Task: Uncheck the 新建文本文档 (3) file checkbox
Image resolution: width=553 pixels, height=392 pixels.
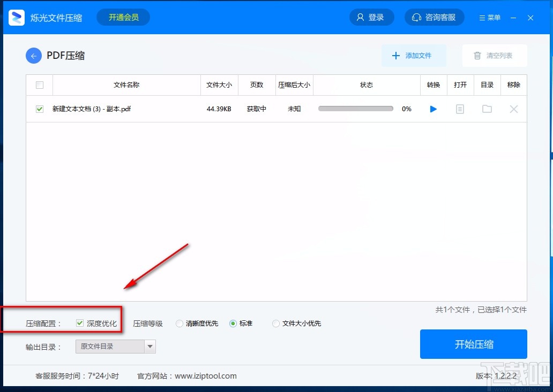Action: click(x=40, y=109)
